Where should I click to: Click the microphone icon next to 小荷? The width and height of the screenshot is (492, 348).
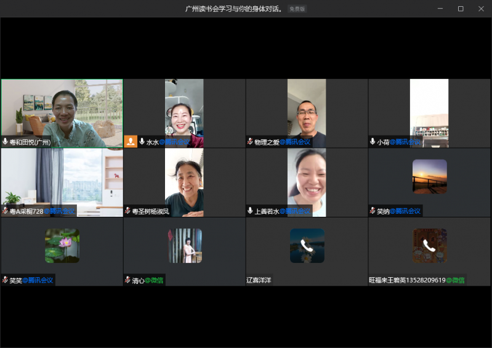[373, 142]
